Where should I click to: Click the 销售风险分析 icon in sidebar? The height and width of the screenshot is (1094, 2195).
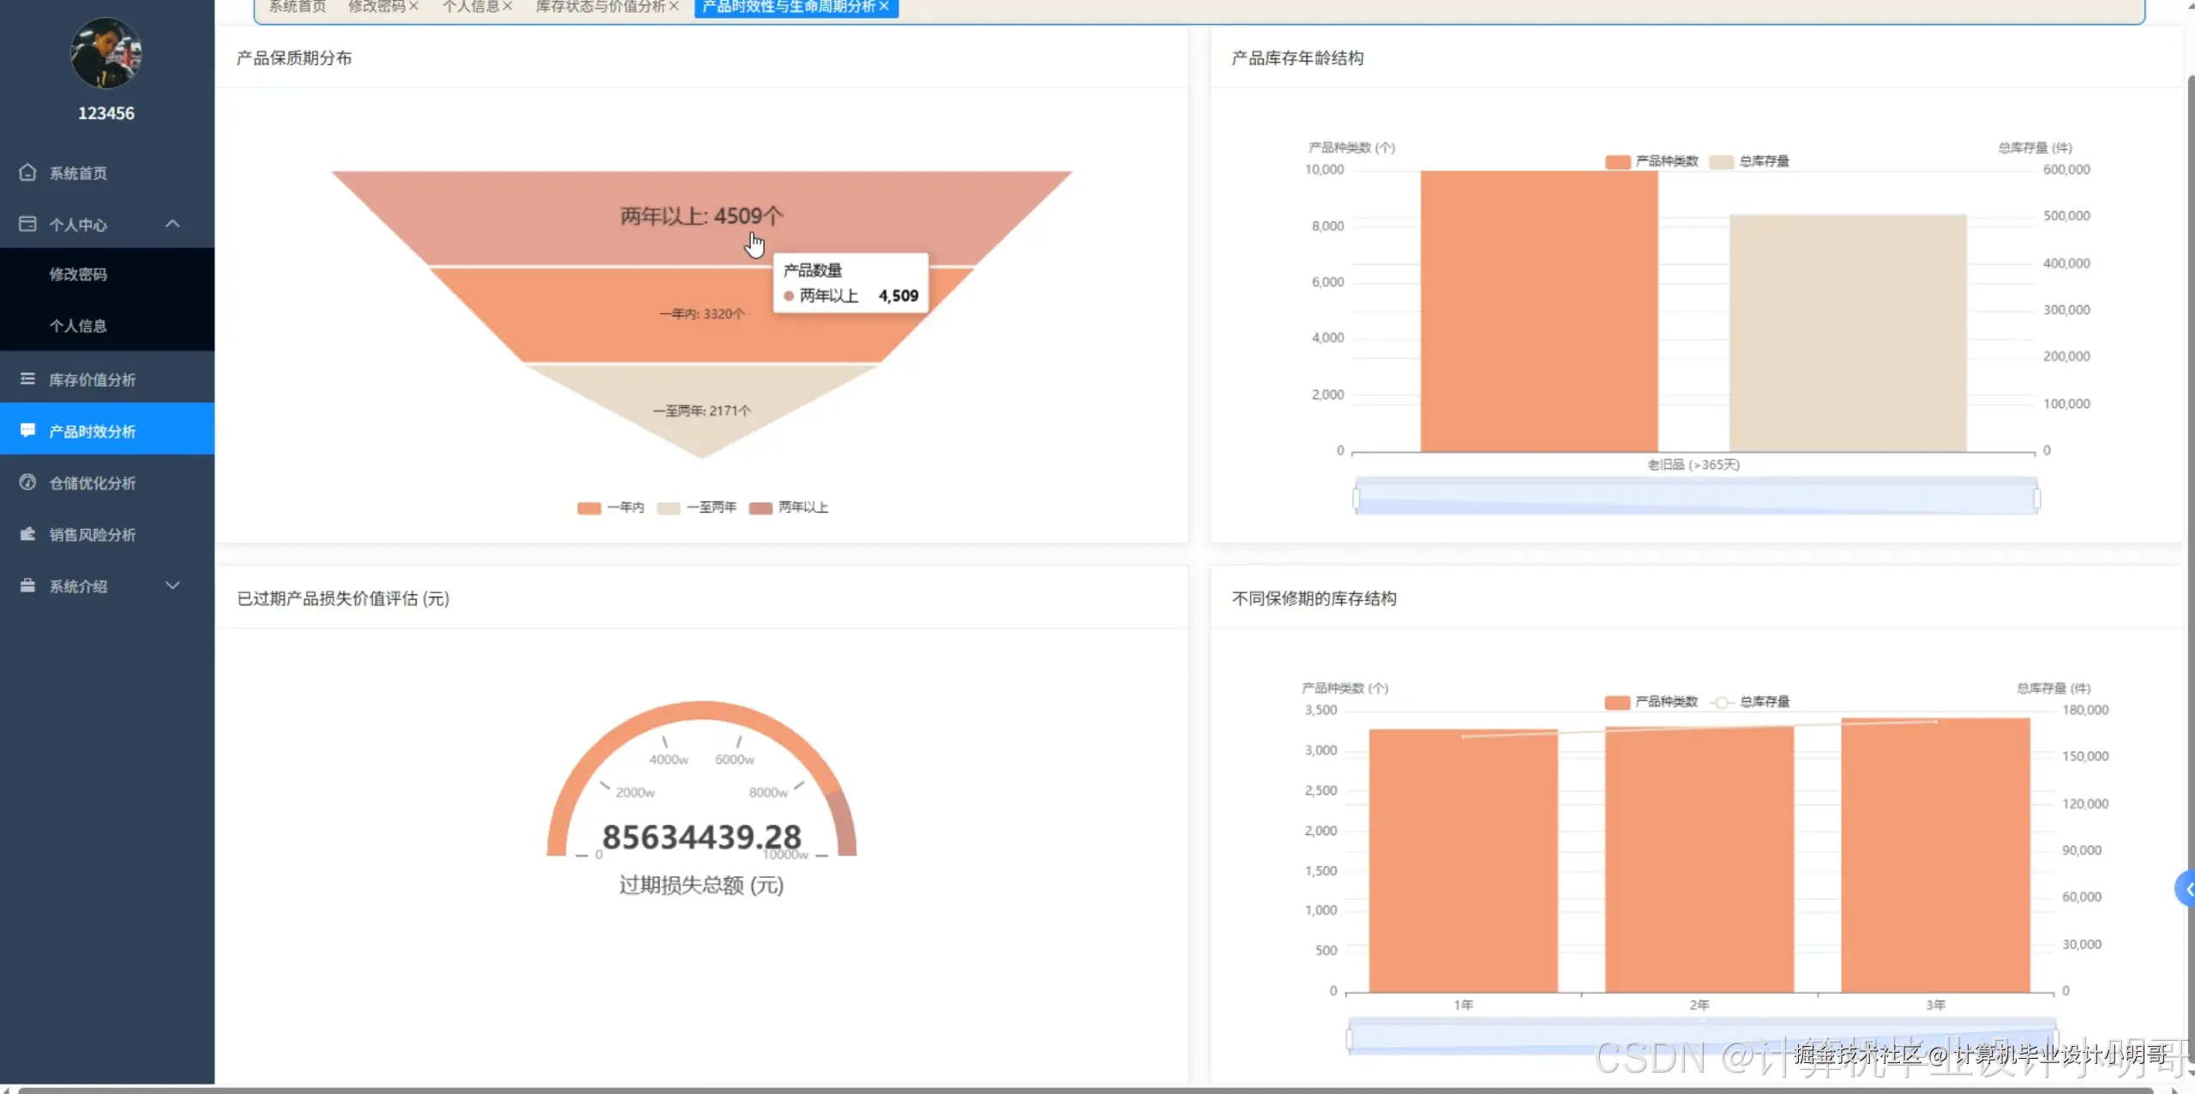coord(27,534)
